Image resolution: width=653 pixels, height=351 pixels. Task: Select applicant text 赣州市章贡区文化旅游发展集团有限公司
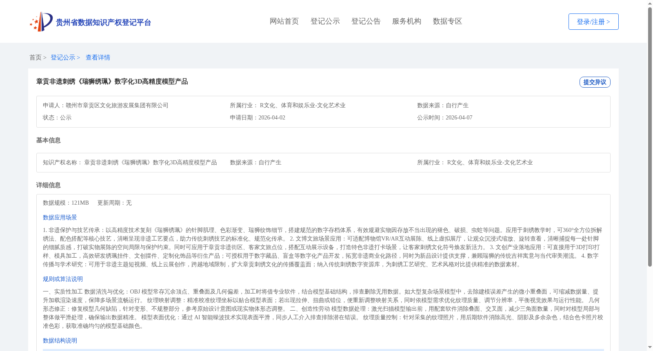pos(117,105)
